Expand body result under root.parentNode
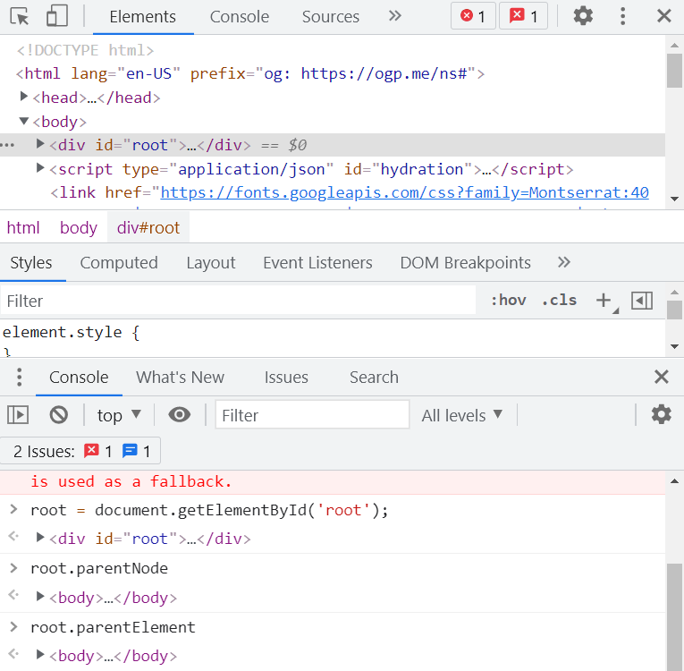684x671 pixels. point(40,597)
